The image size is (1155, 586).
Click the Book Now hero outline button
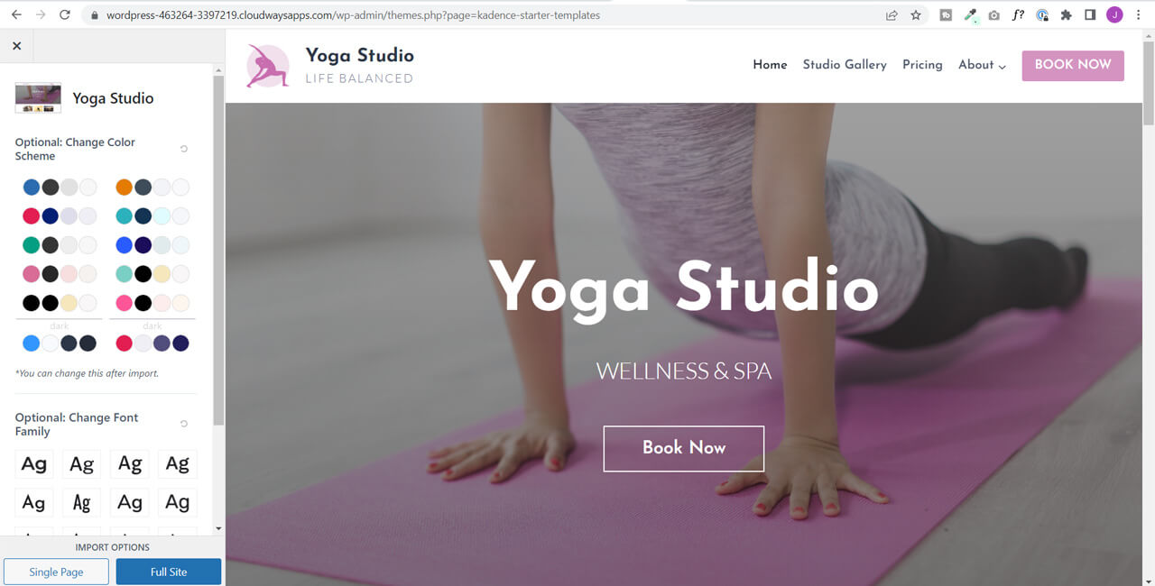coord(684,448)
